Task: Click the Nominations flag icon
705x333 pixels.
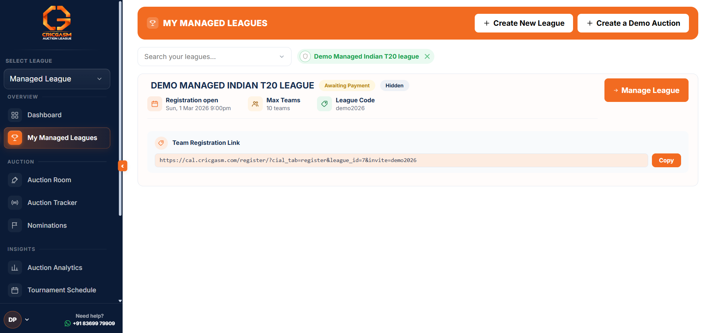Action: point(15,225)
